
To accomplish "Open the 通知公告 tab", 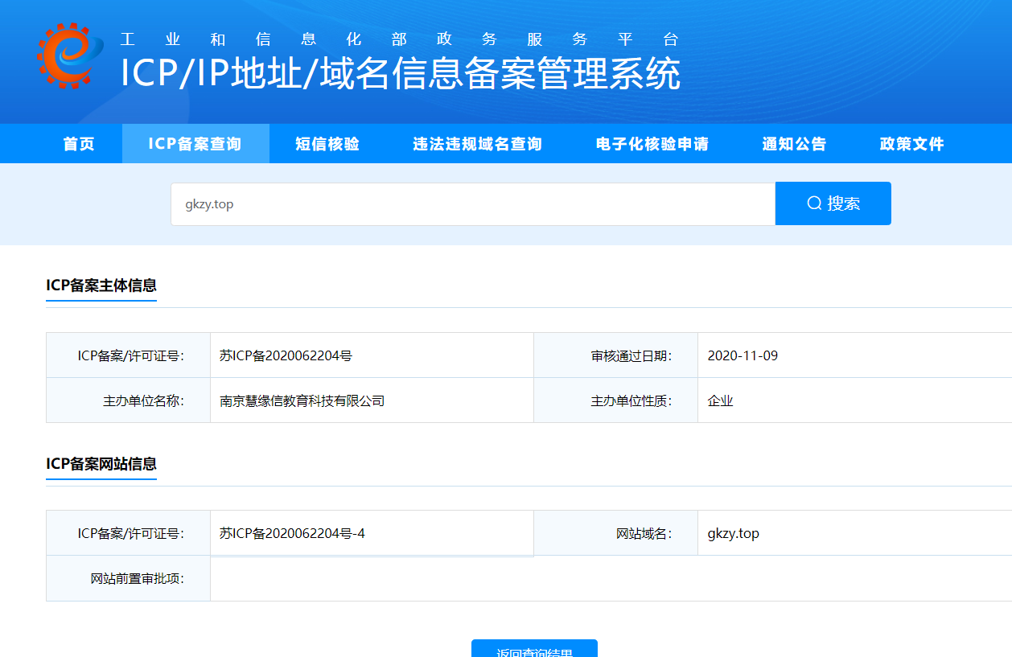I will pos(795,144).
